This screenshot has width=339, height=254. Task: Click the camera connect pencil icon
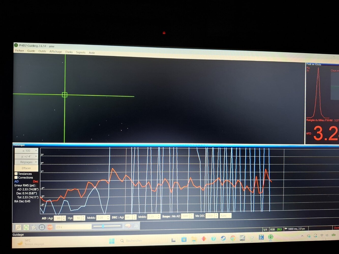click(18, 227)
